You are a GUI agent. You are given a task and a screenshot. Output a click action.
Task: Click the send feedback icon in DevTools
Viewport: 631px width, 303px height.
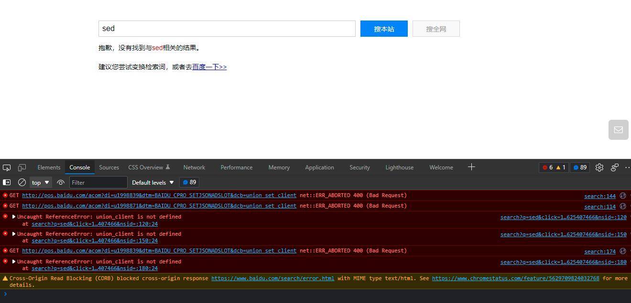tap(615, 167)
